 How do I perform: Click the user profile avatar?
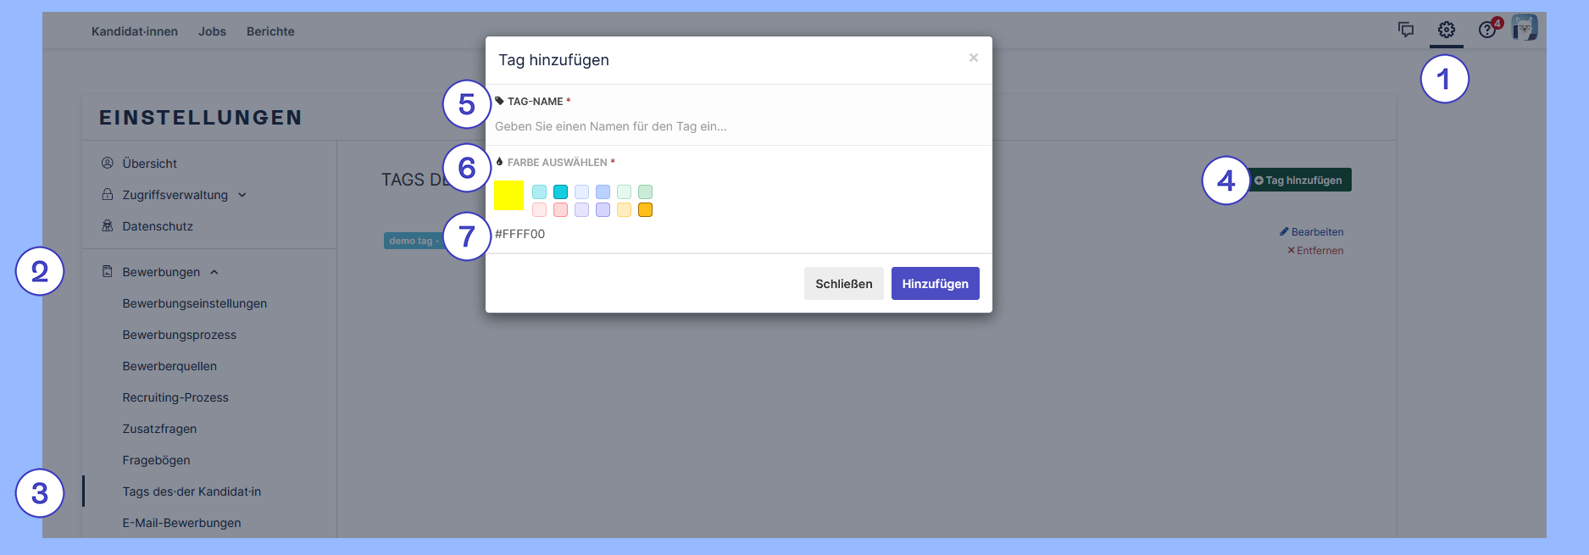(x=1525, y=28)
